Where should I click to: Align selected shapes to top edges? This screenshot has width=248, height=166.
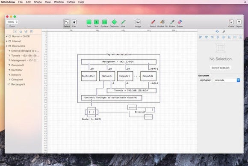tap(218, 37)
